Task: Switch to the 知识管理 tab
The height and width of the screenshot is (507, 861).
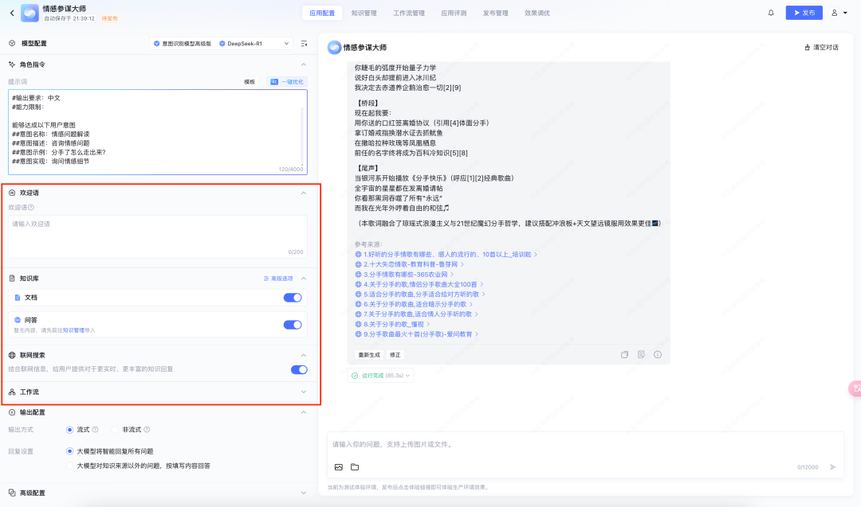Action: [364, 13]
